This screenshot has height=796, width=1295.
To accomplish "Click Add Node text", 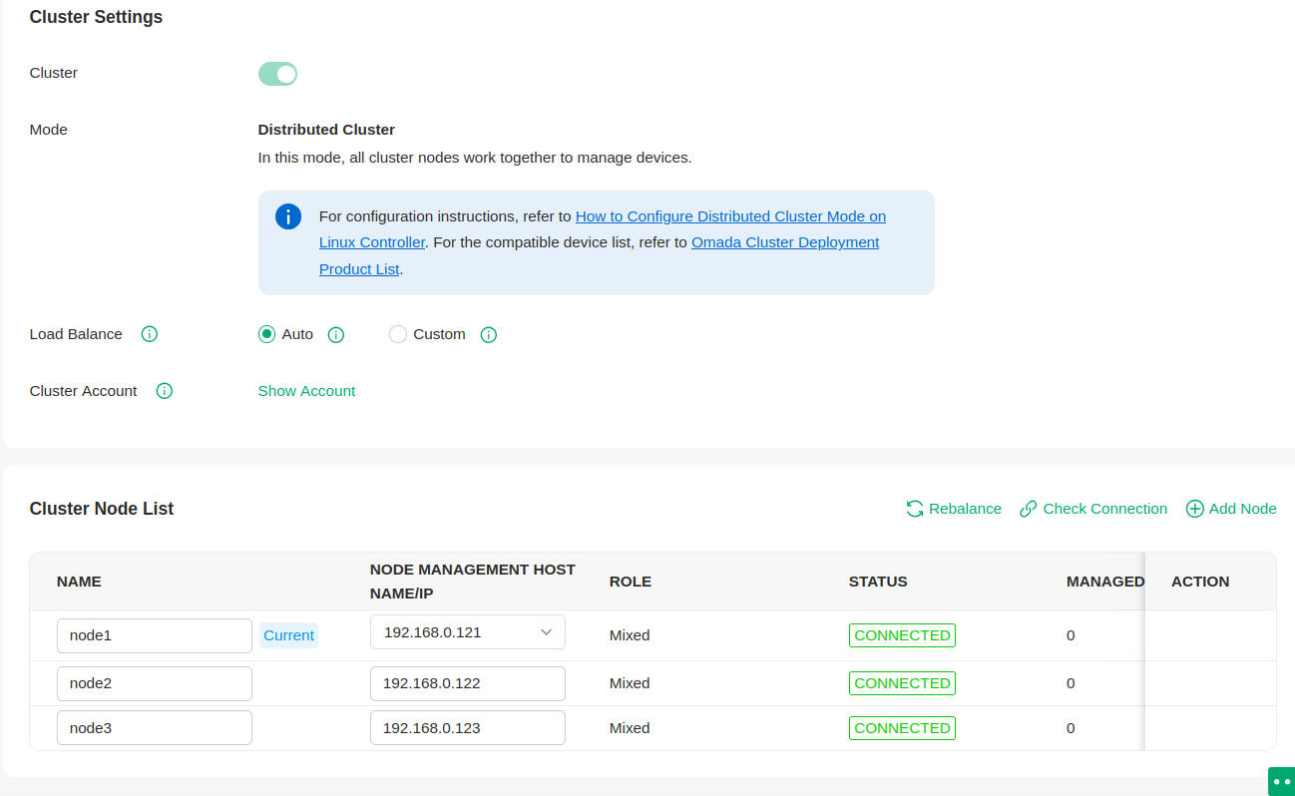I will coord(1243,509).
